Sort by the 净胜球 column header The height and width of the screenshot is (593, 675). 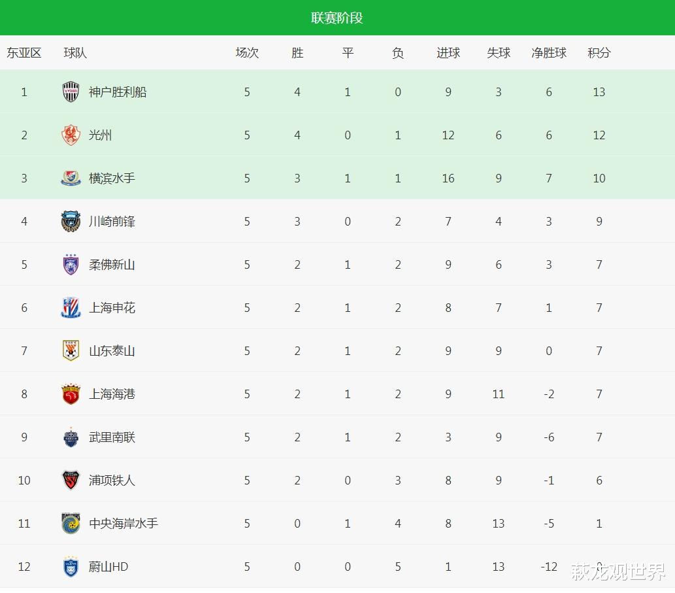pyautogui.click(x=548, y=53)
